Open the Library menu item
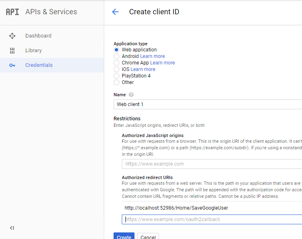The height and width of the screenshot is (239, 302). pyautogui.click(x=34, y=51)
